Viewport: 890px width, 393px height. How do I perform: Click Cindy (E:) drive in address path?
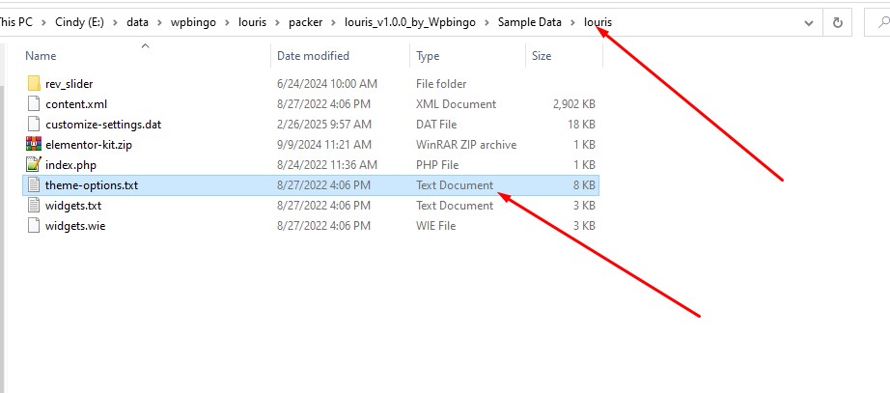pos(79,22)
